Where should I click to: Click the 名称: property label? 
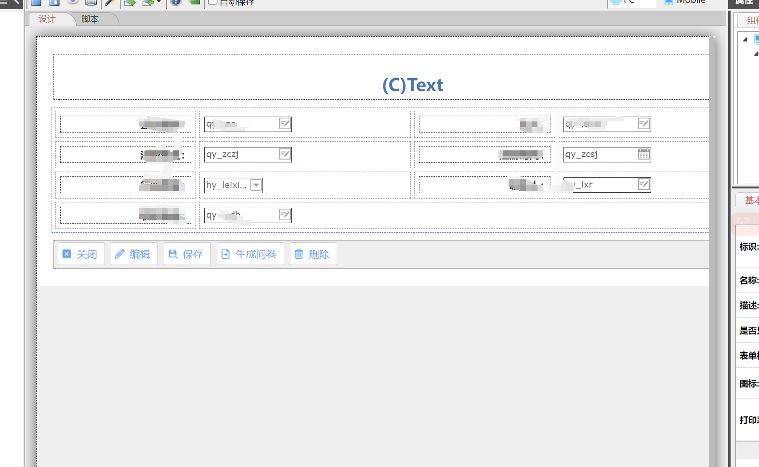pyautogui.click(x=749, y=280)
